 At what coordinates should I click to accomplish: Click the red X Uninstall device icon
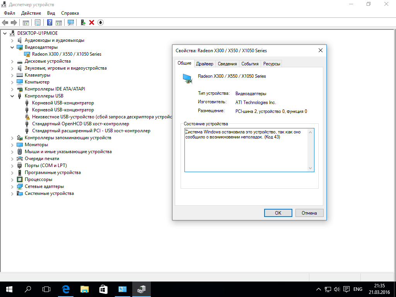[92, 22]
